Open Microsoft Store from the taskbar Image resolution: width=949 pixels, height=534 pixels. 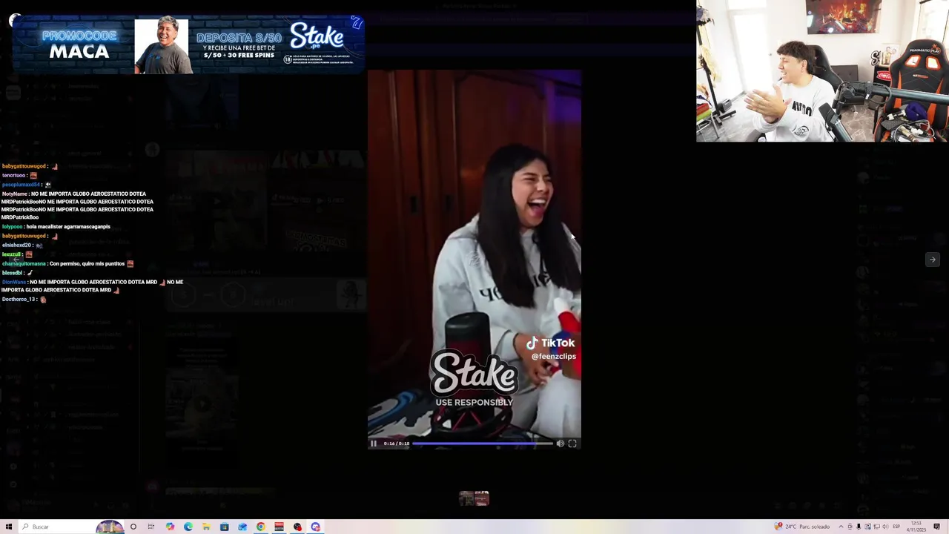tap(224, 527)
